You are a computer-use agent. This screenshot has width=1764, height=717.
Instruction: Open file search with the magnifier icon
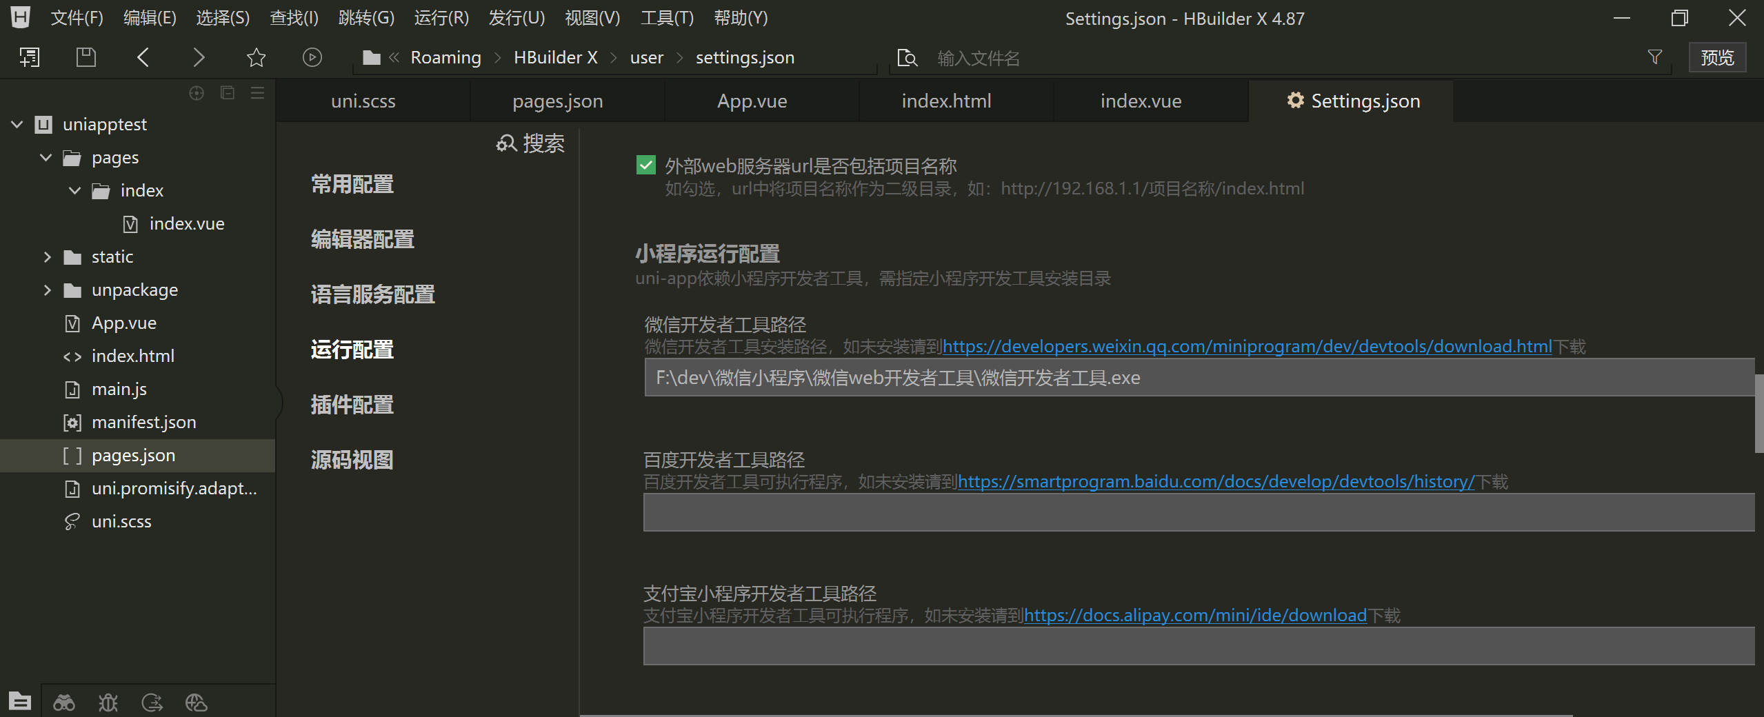pyautogui.click(x=907, y=57)
